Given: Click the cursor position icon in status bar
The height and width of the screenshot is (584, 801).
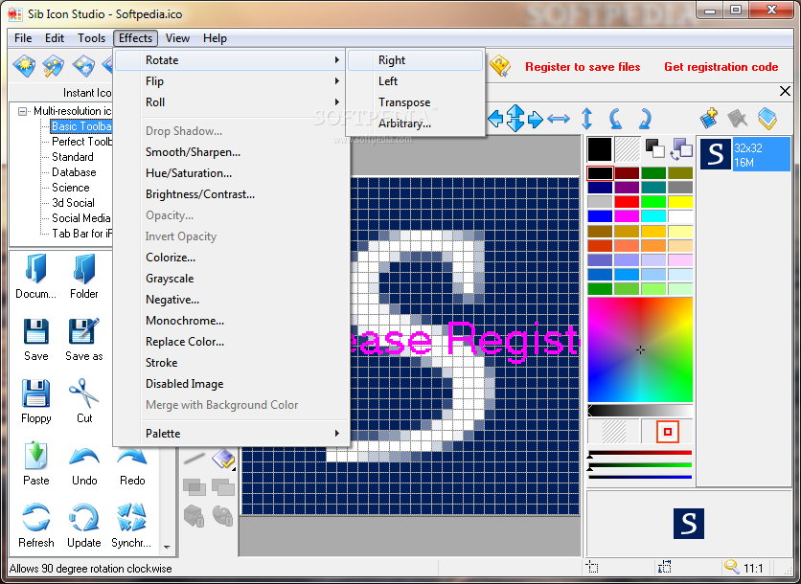Looking at the screenshot, I should (x=592, y=567).
